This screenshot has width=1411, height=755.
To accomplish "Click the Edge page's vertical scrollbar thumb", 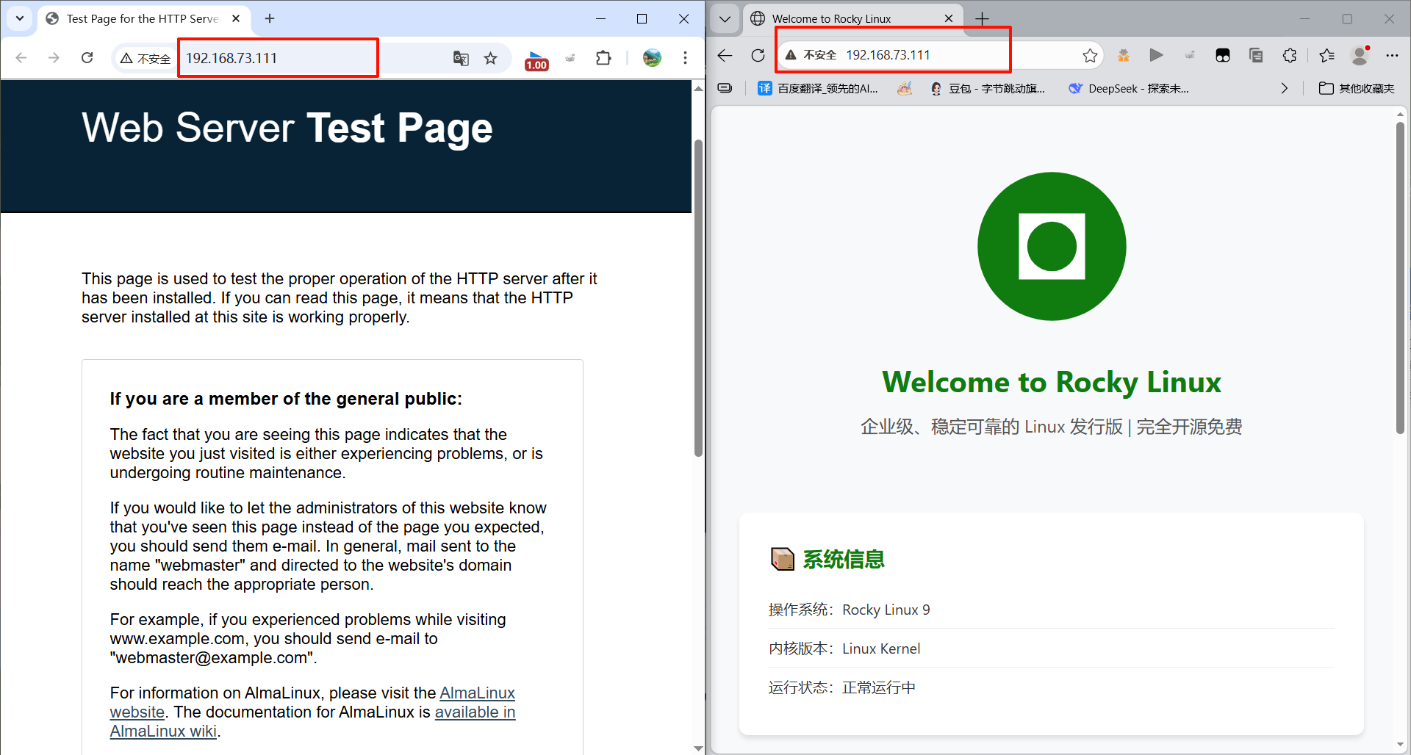I will tap(1400, 278).
